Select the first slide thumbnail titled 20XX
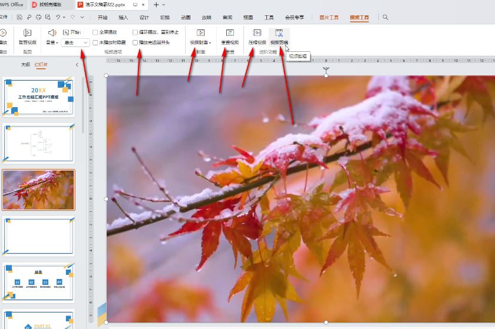The height and width of the screenshot is (329, 495). (38, 98)
